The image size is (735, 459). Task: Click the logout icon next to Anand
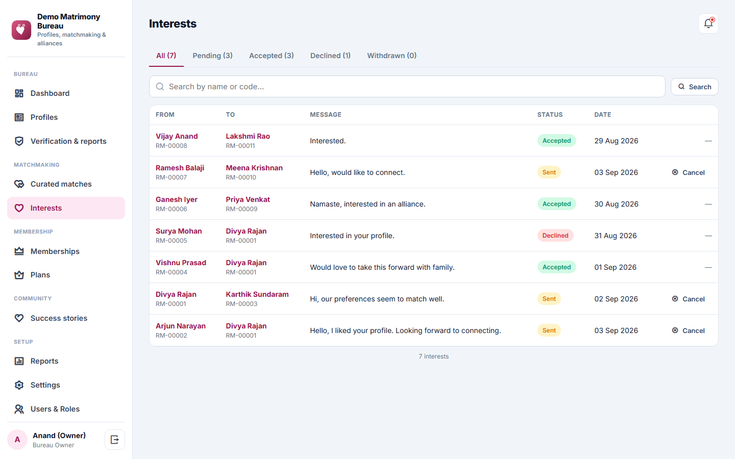(x=115, y=440)
